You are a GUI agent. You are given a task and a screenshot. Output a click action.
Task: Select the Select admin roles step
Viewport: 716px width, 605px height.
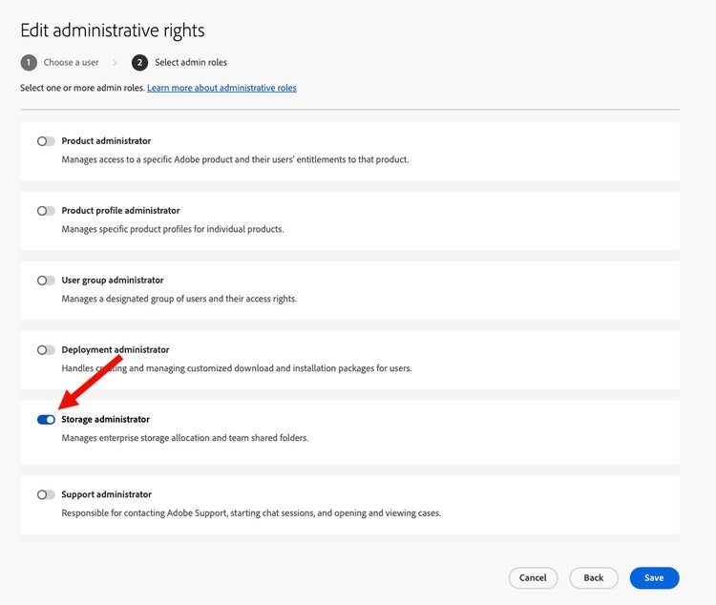(191, 63)
